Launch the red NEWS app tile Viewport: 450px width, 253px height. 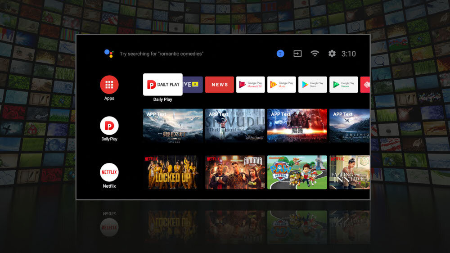pos(220,85)
